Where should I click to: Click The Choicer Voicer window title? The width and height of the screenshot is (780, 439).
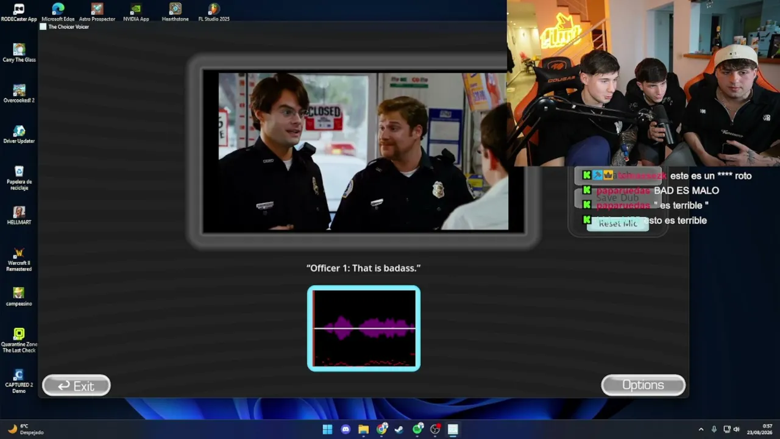click(x=68, y=27)
